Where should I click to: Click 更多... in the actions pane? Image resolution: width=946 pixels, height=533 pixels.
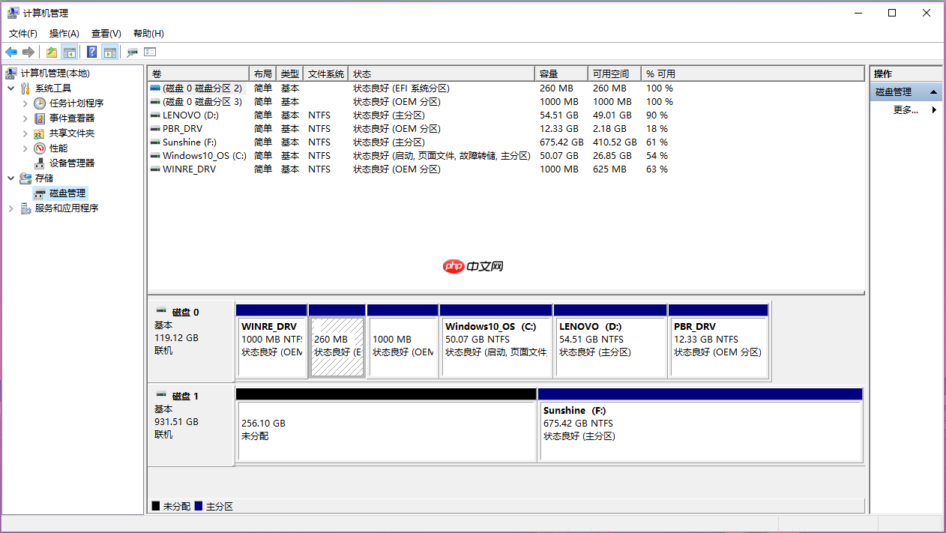pyautogui.click(x=906, y=109)
